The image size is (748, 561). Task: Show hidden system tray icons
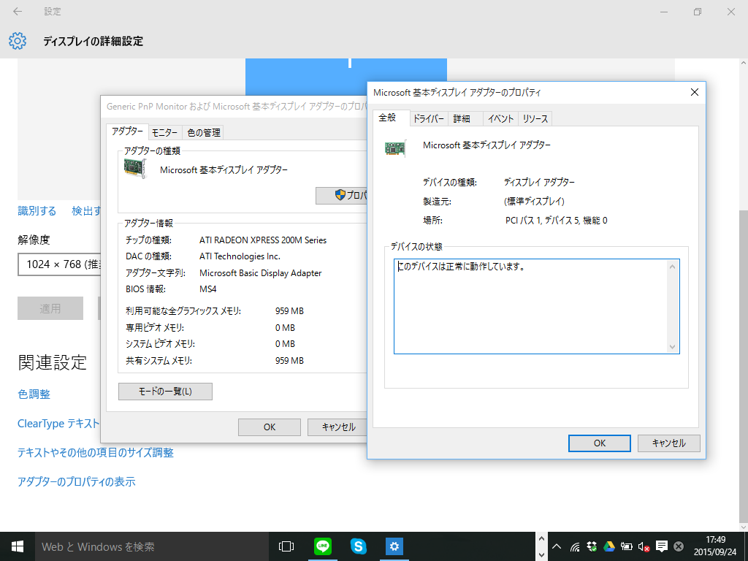click(x=557, y=546)
